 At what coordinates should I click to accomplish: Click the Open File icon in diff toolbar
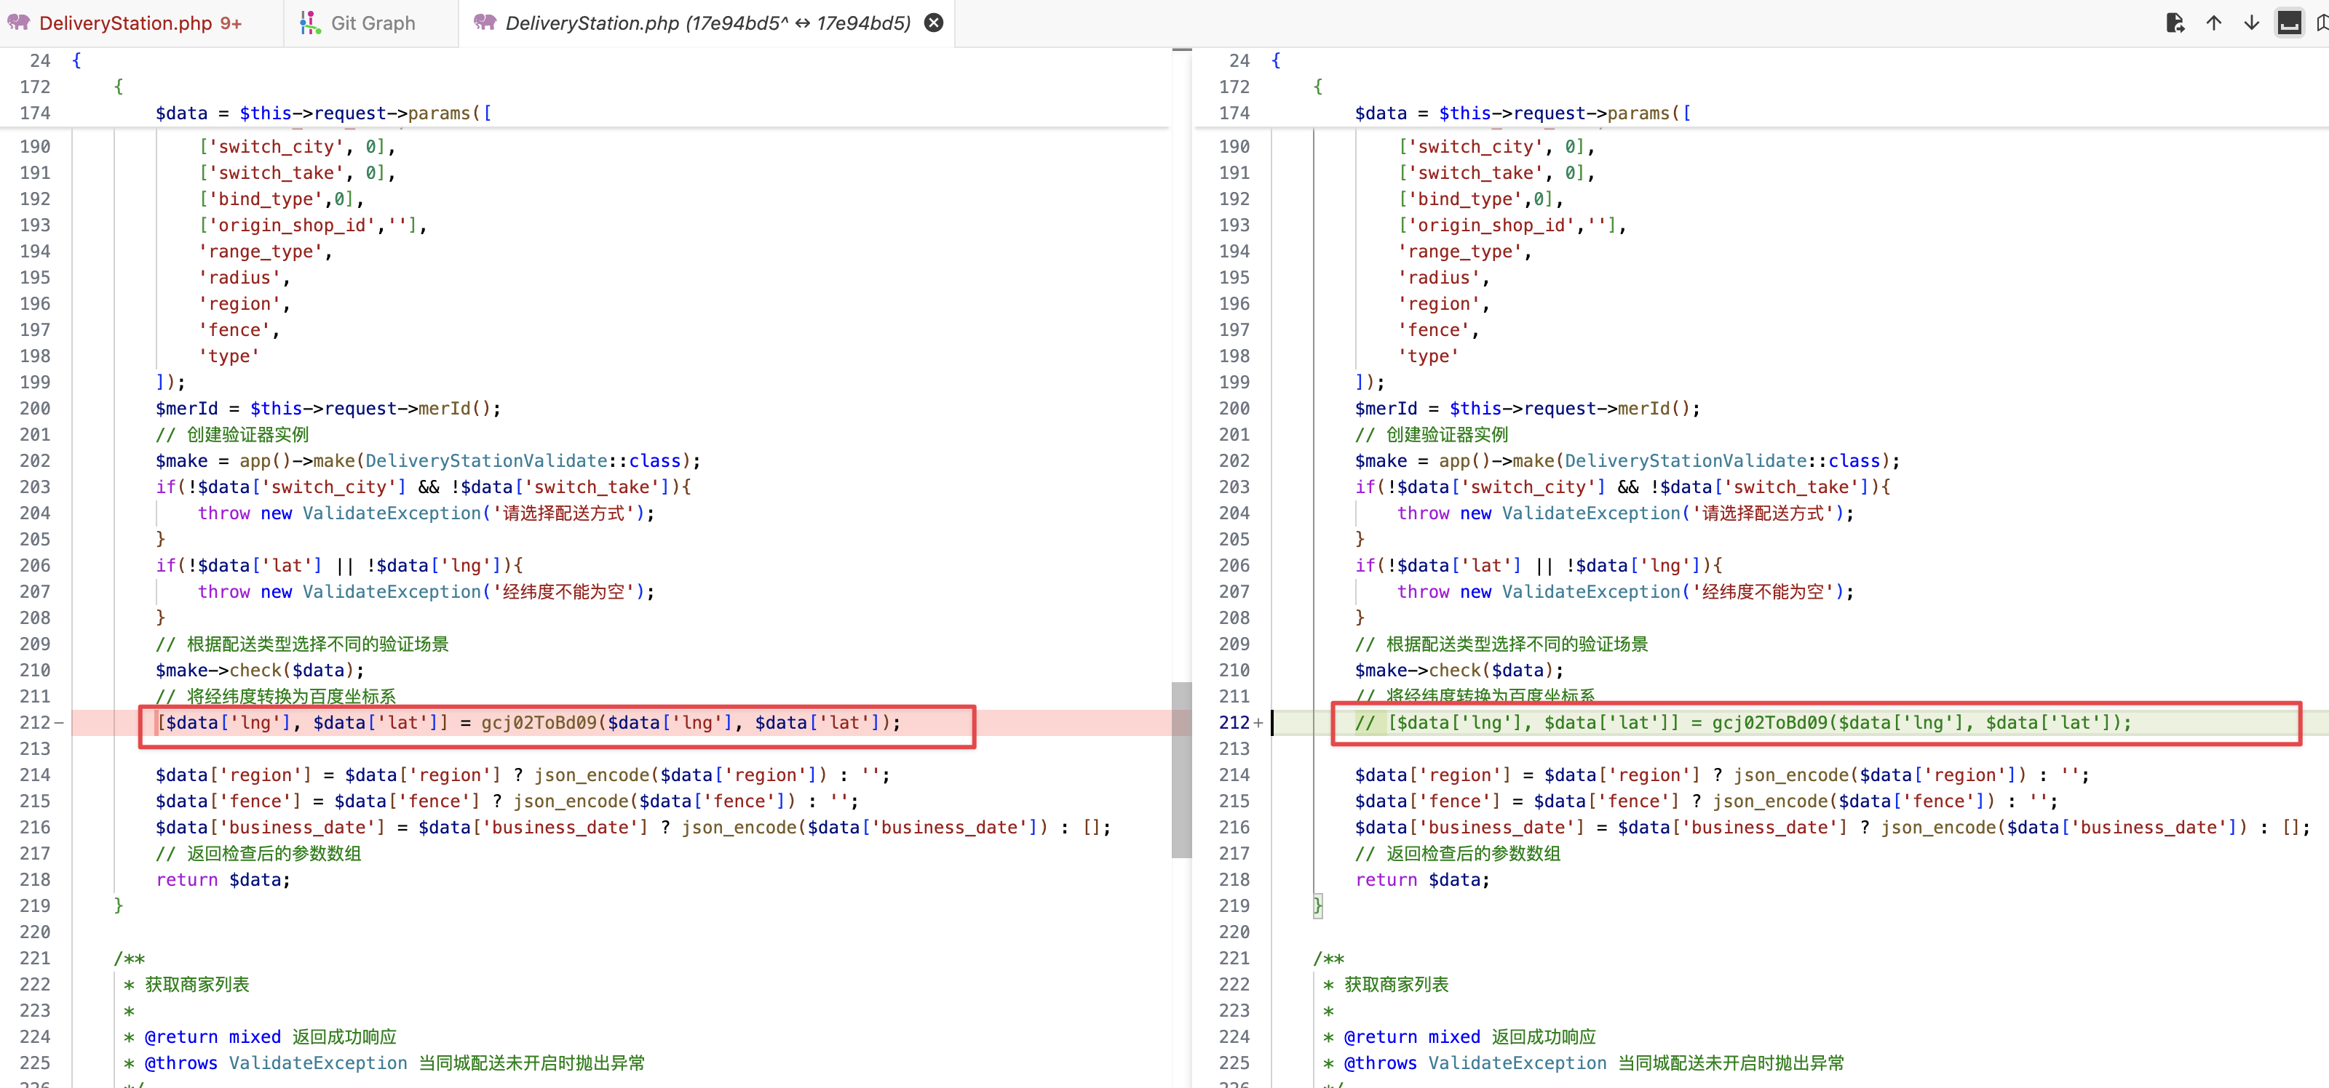click(2175, 23)
